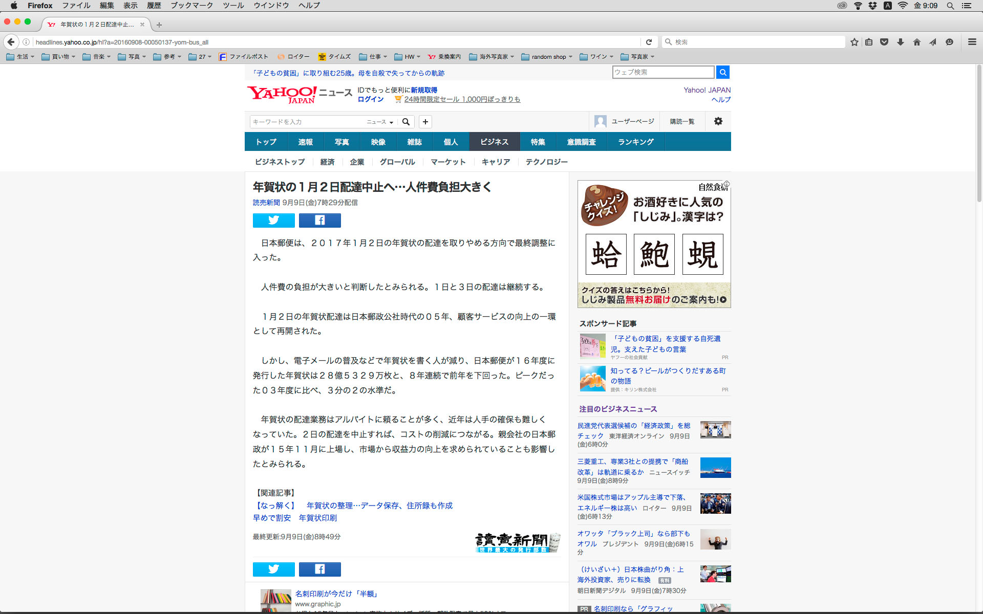Click the キーワードを入力 search field
Image resolution: width=983 pixels, height=614 pixels.
click(307, 122)
